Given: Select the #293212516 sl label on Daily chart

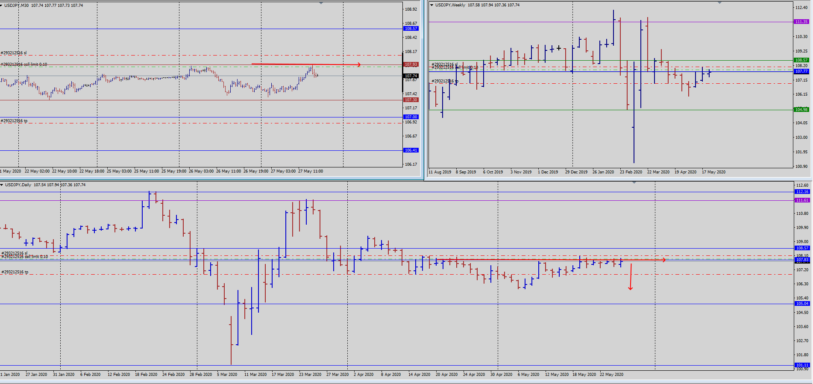Looking at the screenshot, I should click(x=15, y=253).
